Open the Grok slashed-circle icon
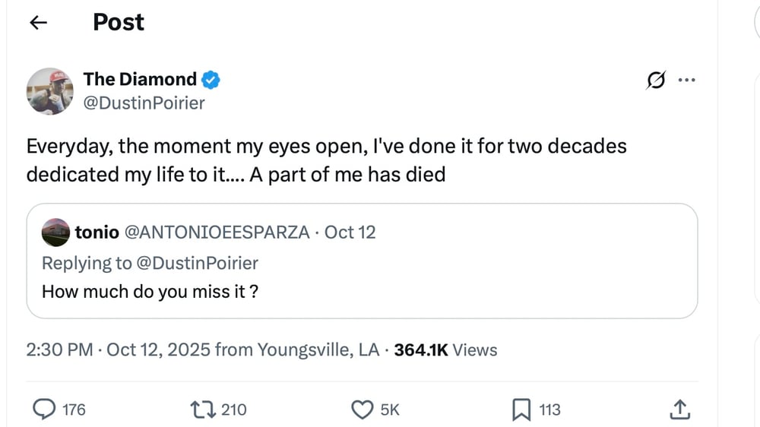 tap(656, 79)
